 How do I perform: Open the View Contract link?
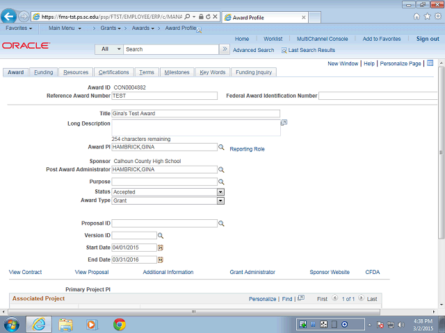click(25, 272)
